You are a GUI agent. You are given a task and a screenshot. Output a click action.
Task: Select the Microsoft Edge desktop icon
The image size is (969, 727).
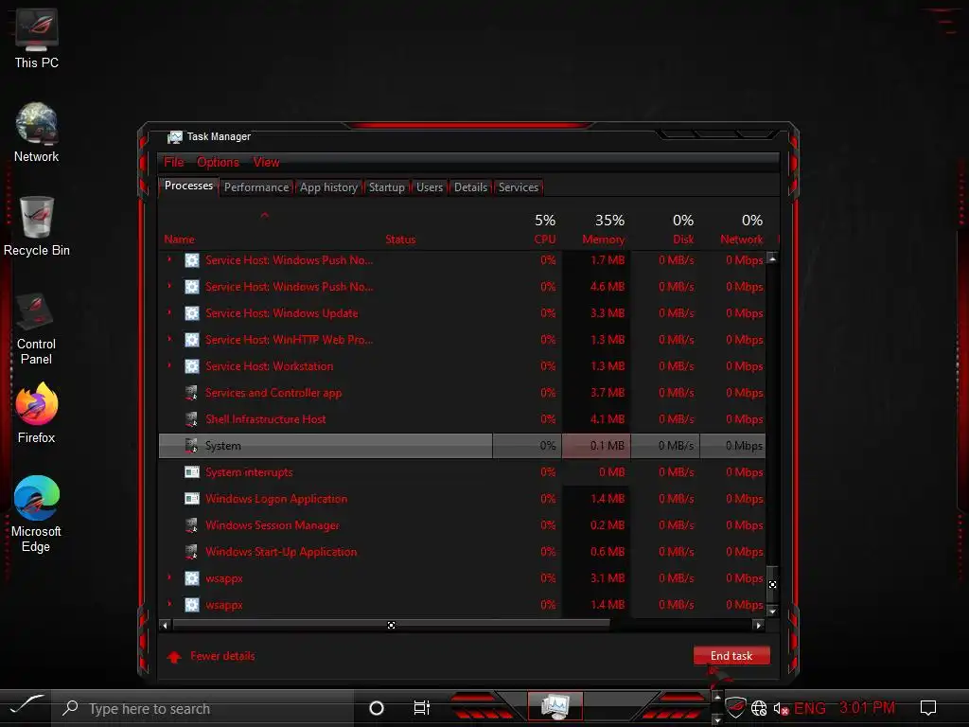tap(36, 514)
